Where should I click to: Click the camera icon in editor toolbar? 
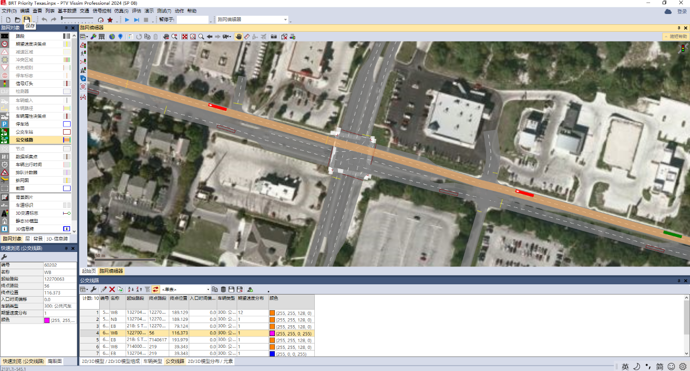coord(274,37)
